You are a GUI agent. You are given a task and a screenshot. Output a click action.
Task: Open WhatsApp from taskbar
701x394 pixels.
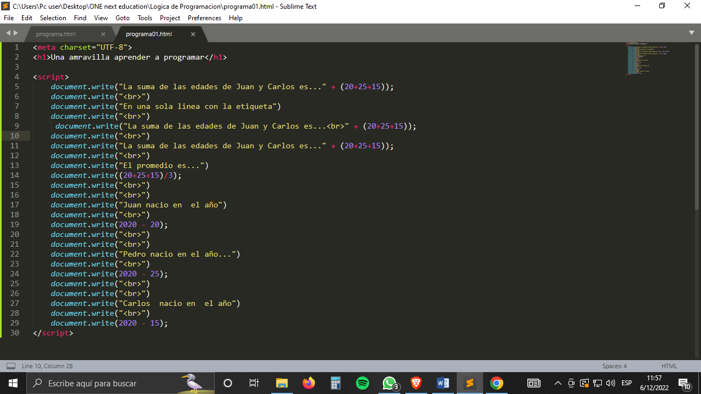389,383
